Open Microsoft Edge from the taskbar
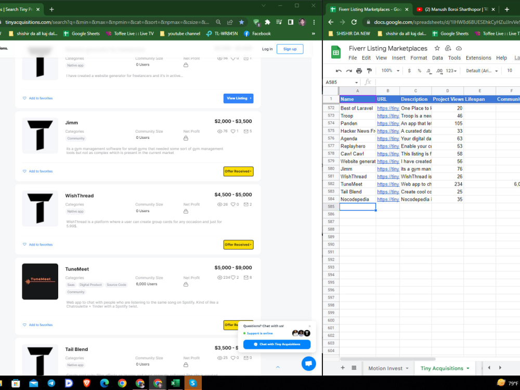The width and height of the screenshot is (520, 390). point(105,383)
